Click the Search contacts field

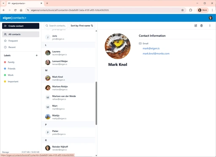pyautogui.click(x=56, y=26)
